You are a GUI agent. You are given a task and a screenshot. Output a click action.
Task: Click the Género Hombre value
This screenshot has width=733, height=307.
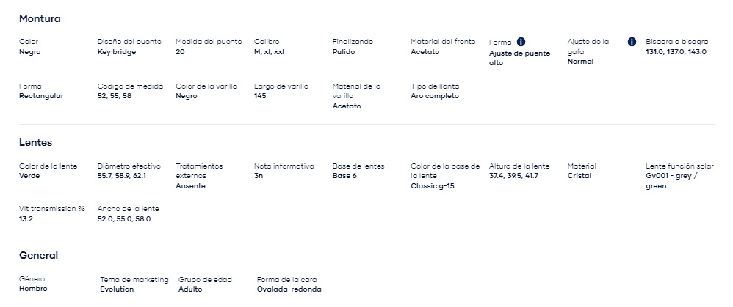click(x=33, y=289)
